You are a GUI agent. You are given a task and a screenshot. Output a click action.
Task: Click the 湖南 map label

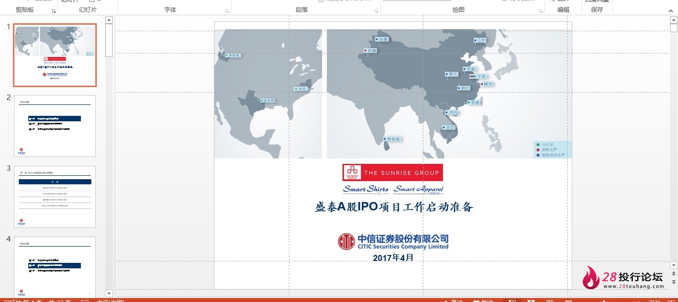(464, 88)
